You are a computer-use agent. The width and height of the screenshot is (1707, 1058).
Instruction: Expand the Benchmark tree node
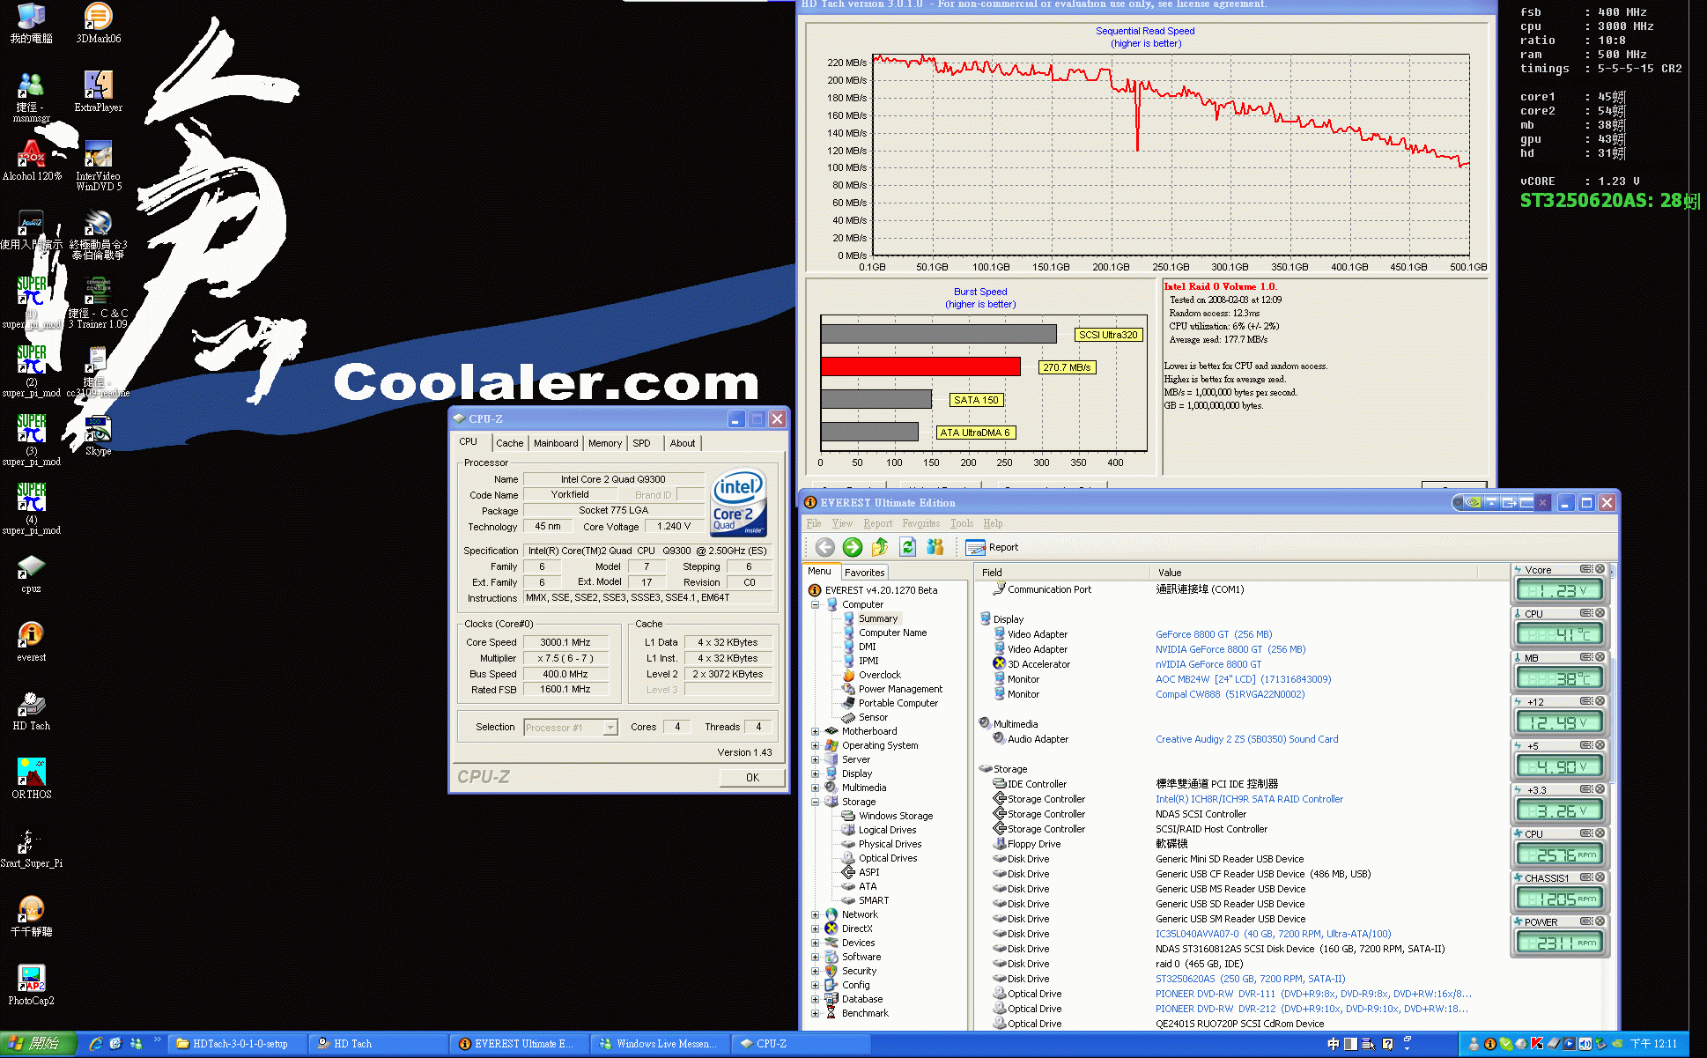[x=815, y=1013]
